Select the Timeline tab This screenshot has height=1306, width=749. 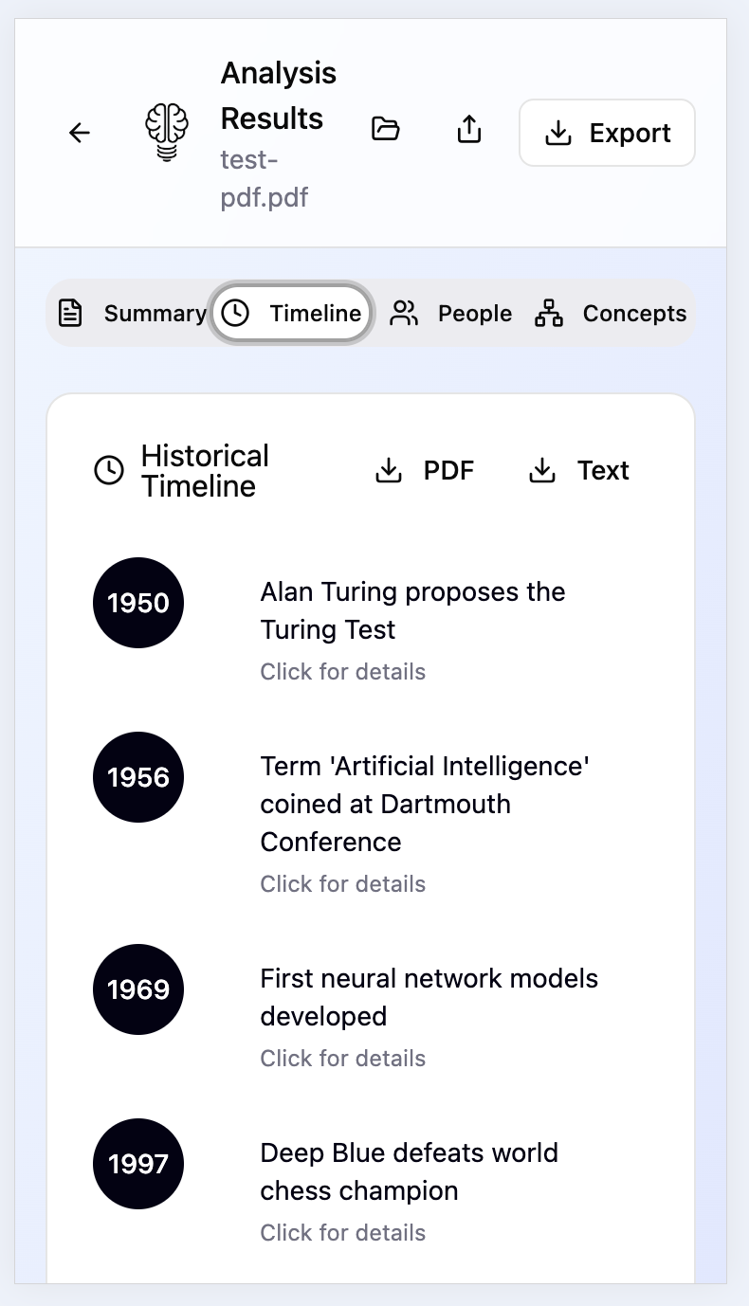point(291,313)
